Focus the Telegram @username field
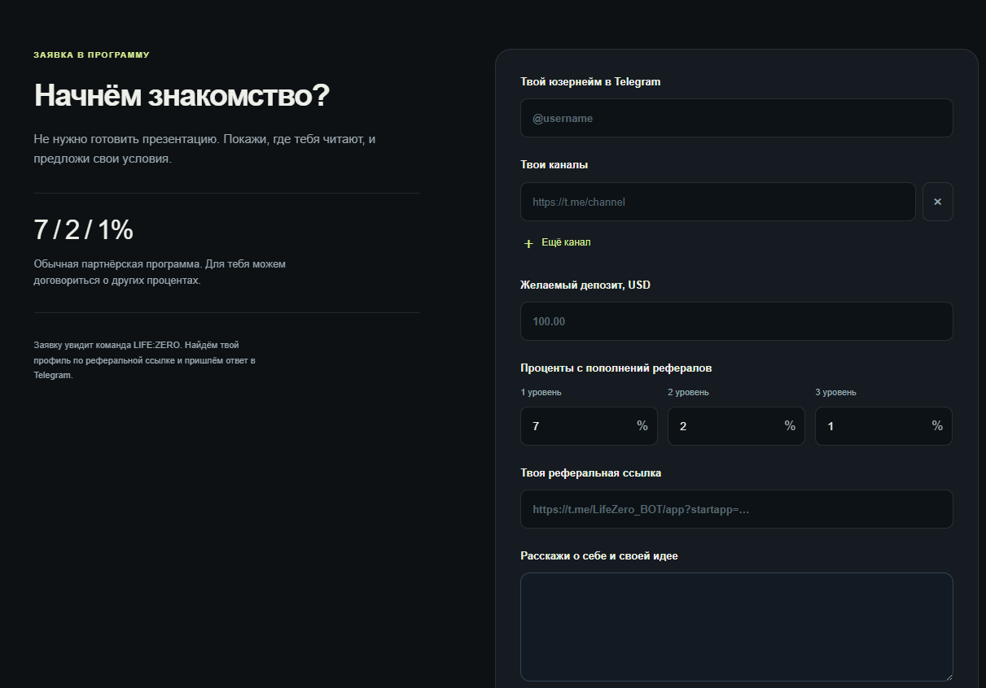The image size is (986, 688). point(736,118)
